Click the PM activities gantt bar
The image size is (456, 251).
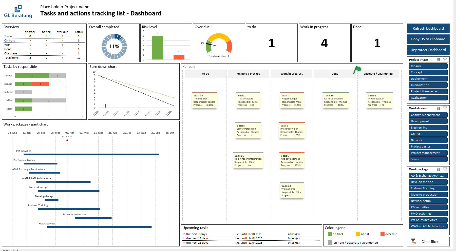pyautogui.click(x=91, y=154)
